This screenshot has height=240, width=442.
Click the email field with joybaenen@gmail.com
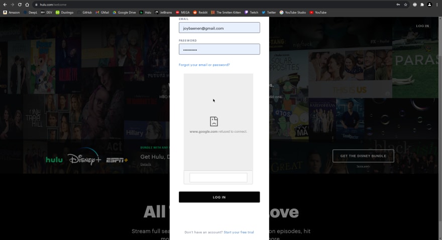[x=219, y=28]
